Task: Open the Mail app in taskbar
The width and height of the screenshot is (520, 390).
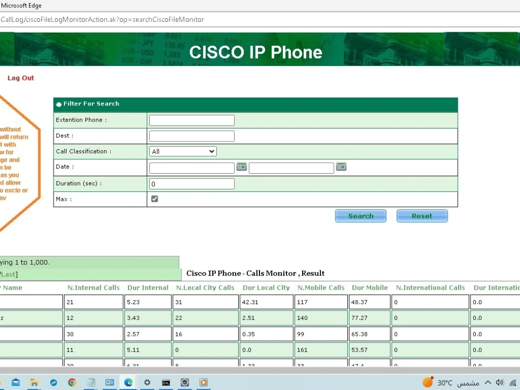Action: click(x=16, y=382)
